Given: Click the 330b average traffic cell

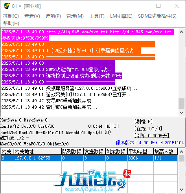Looking at the screenshot, I should (140, 158).
